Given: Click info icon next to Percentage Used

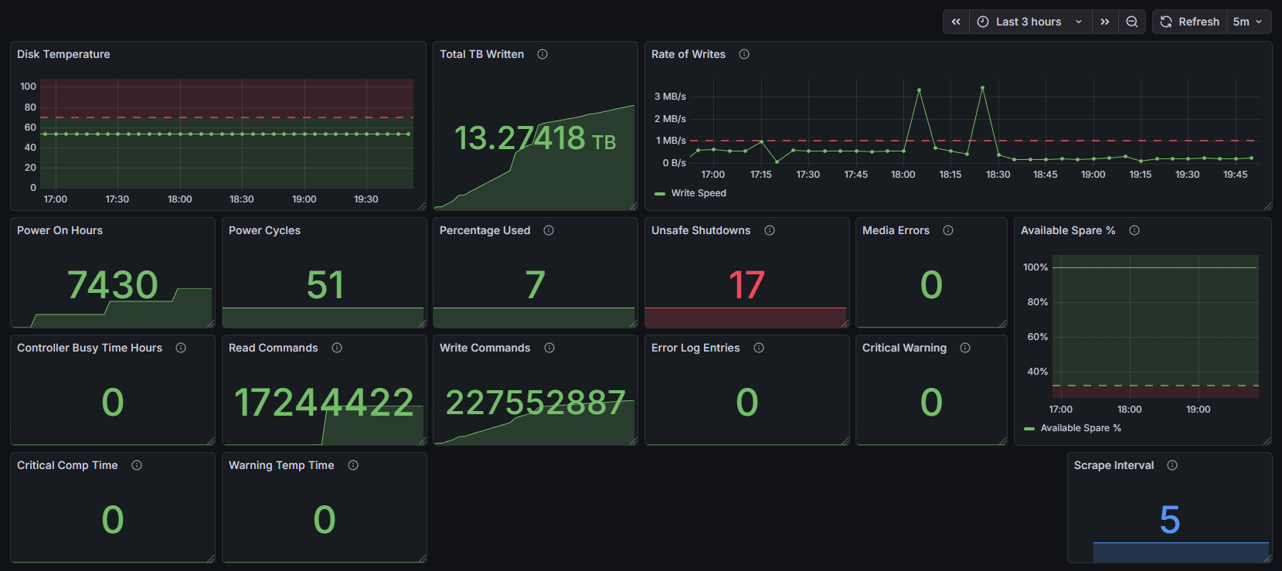Looking at the screenshot, I should coord(549,230).
